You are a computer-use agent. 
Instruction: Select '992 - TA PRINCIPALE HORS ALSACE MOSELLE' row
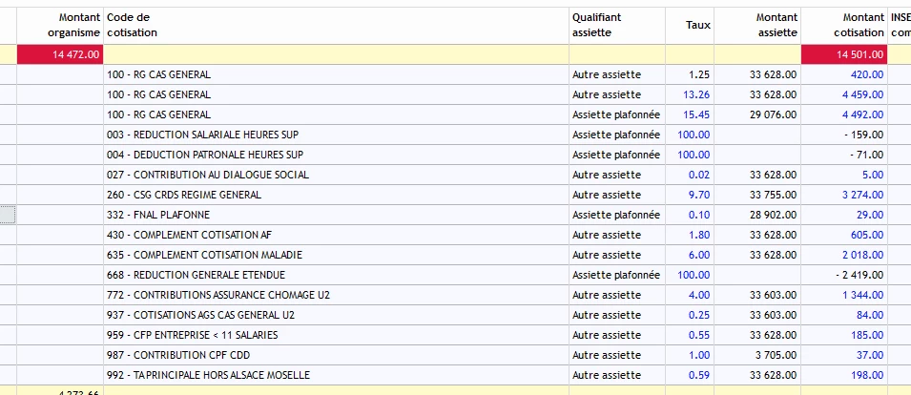point(208,375)
